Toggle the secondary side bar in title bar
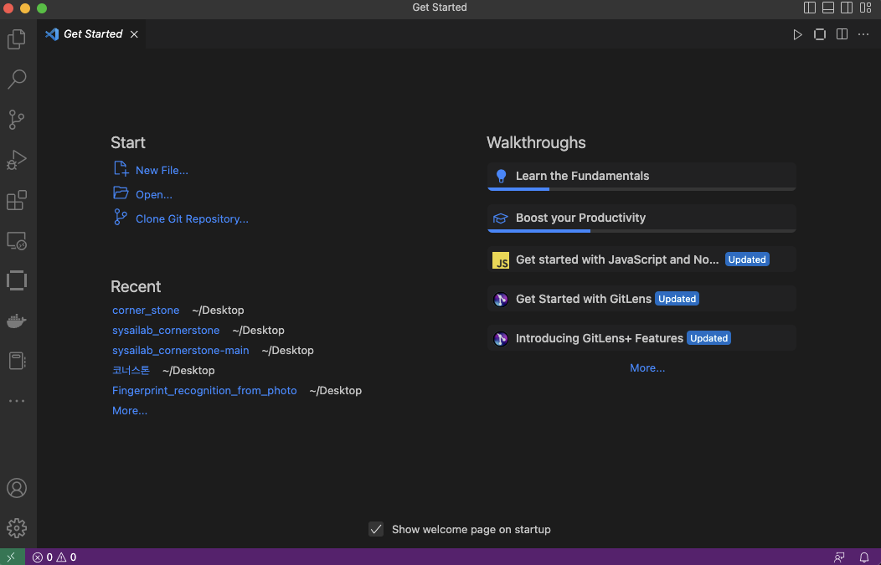Viewport: 881px width, 565px height. (847, 8)
